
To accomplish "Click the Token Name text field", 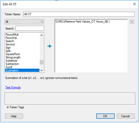I will click(x=79, y=14).
